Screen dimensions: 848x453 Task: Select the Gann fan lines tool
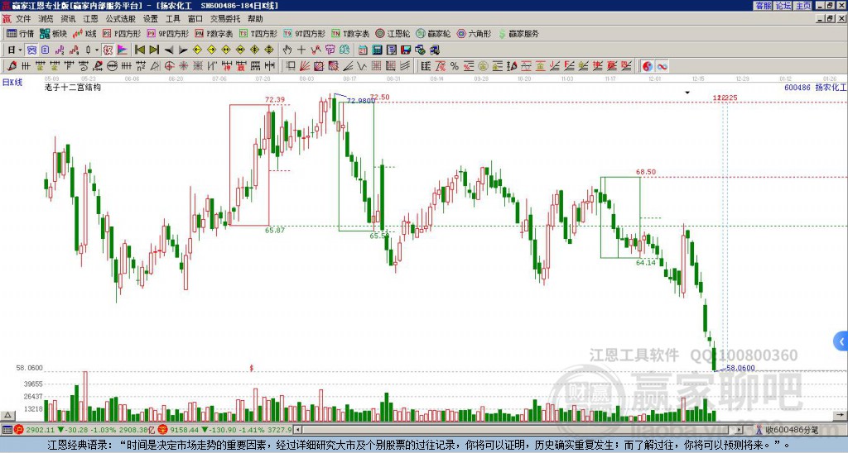(305, 66)
